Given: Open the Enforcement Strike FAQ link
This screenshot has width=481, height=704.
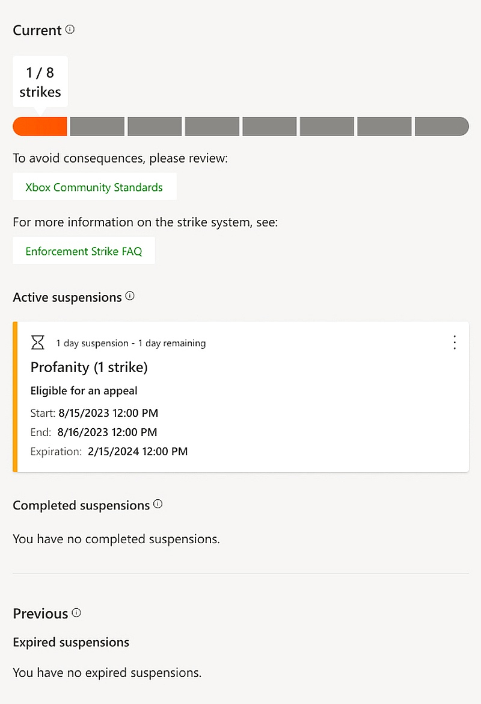Looking at the screenshot, I should (x=84, y=251).
